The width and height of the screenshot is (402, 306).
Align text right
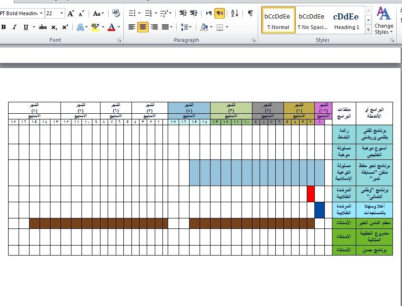[154, 27]
